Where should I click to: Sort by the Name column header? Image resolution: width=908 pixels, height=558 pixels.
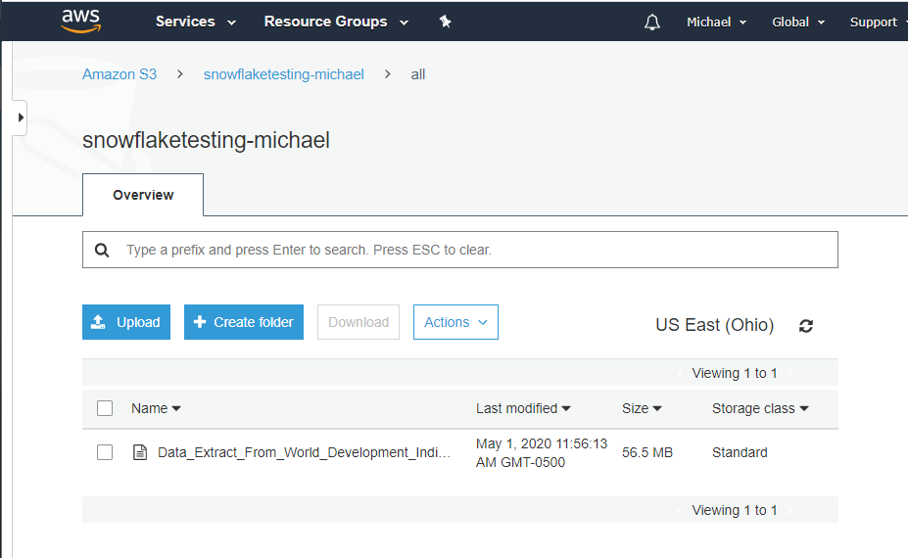pyautogui.click(x=156, y=408)
